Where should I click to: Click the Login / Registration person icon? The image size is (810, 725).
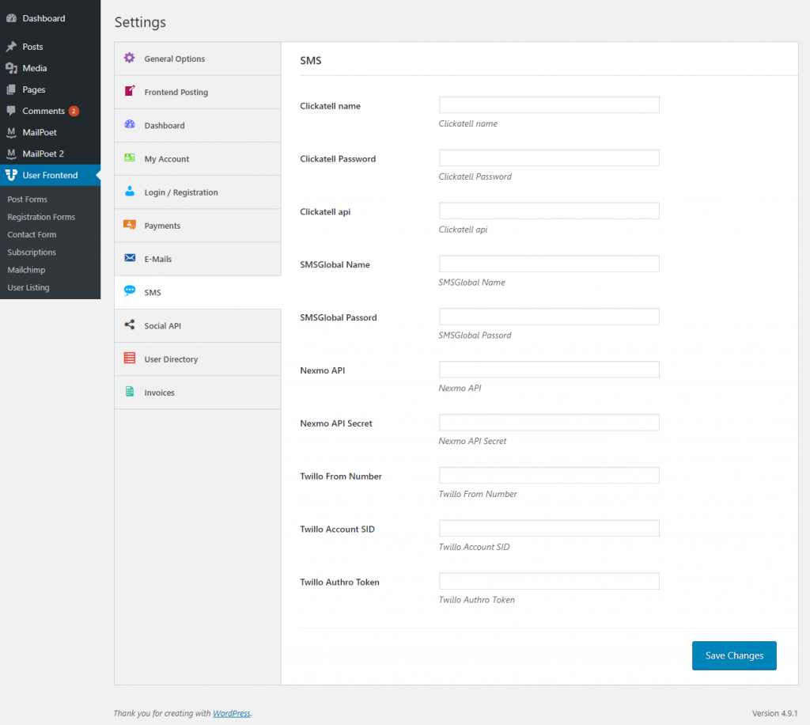pos(130,192)
